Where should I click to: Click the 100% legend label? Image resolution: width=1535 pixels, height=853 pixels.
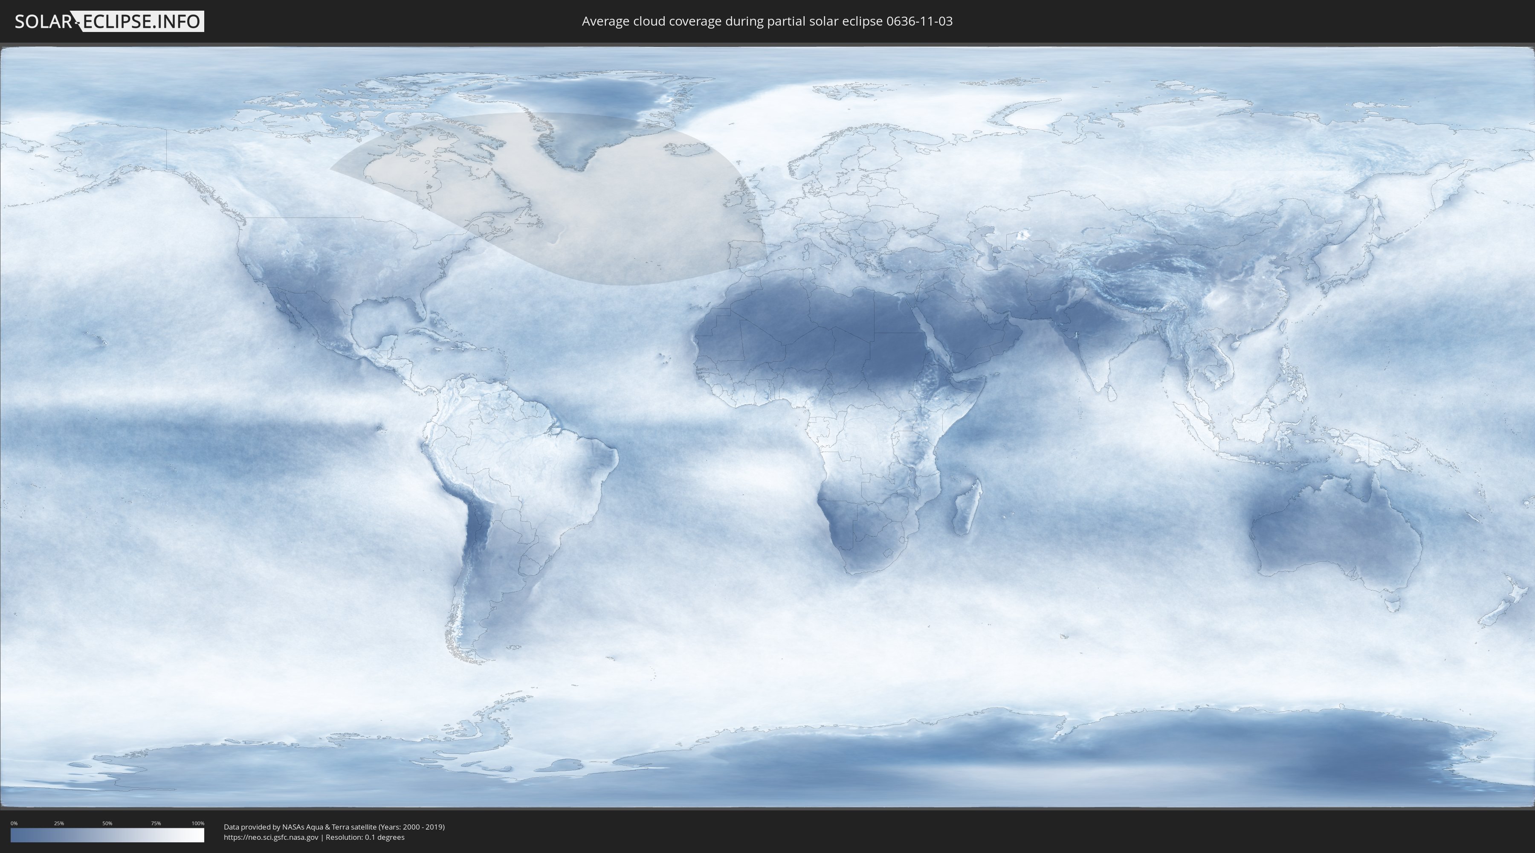click(x=198, y=823)
